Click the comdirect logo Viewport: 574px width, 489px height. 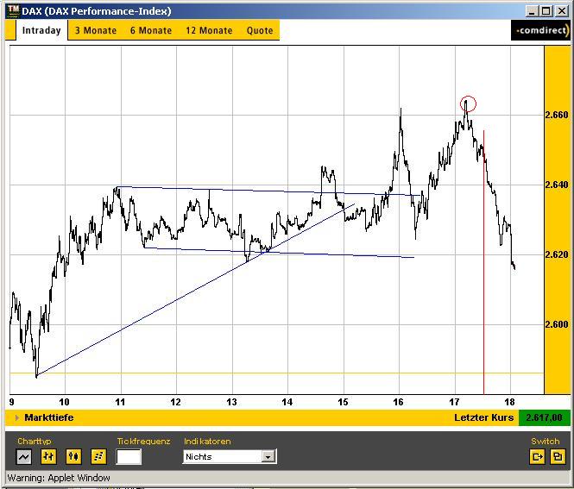tap(541, 30)
